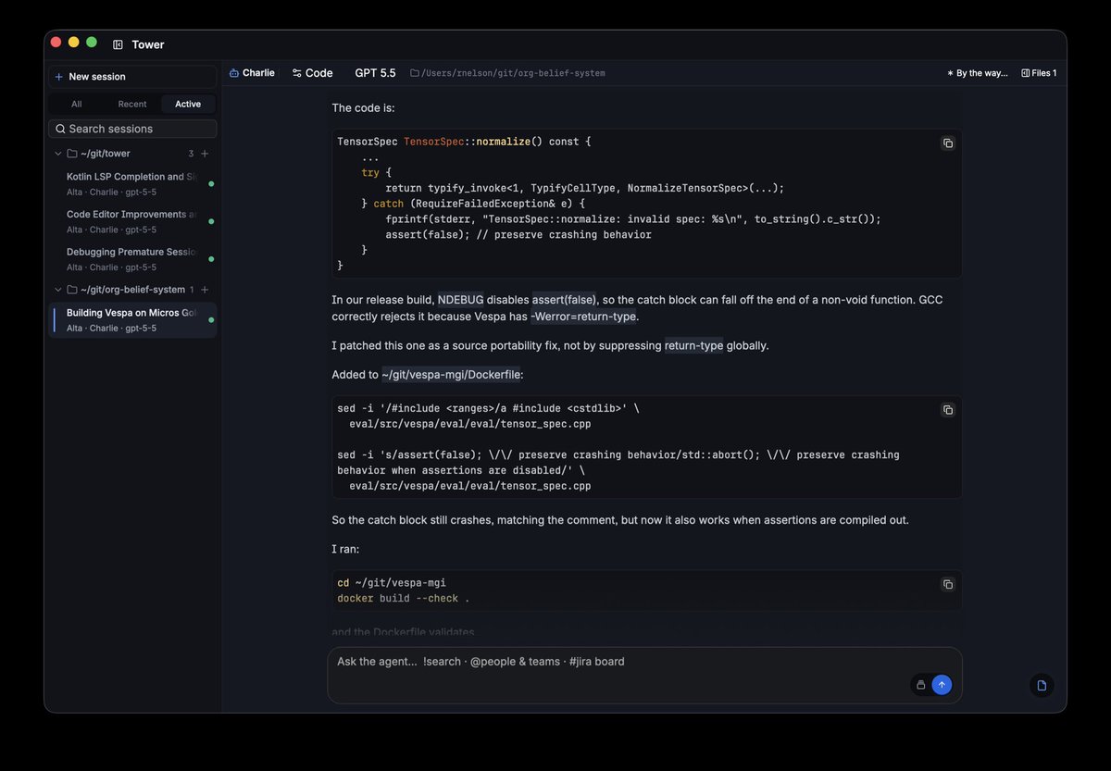This screenshot has width=1111, height=771.
Task: Focus the Search sessions field
Action: pos(132,129)
